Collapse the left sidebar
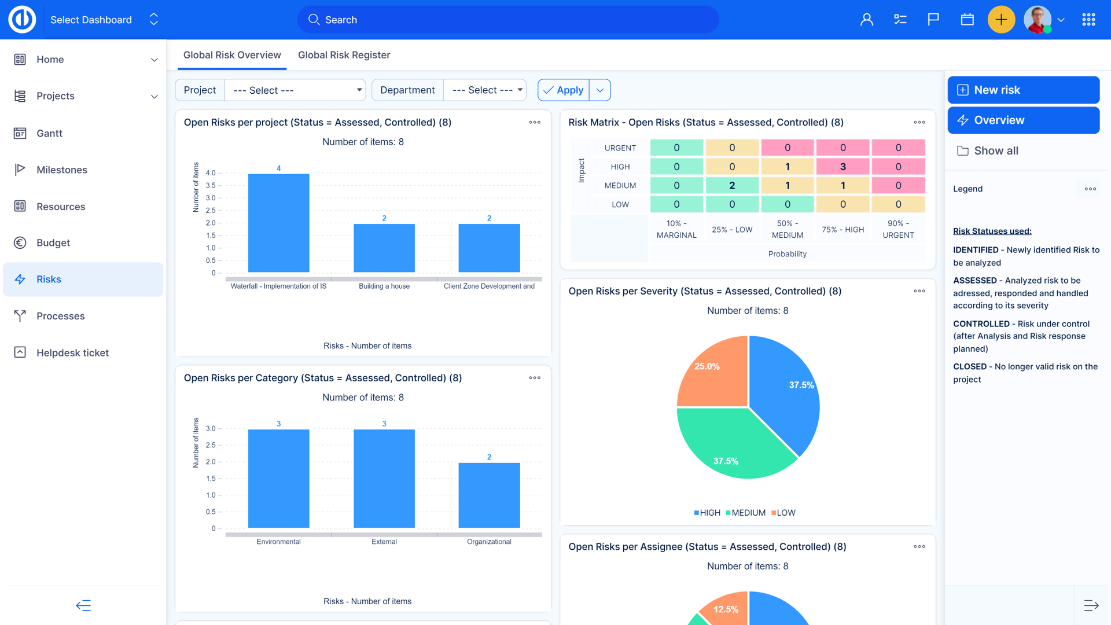1111x625 pixels. (83, 605)
